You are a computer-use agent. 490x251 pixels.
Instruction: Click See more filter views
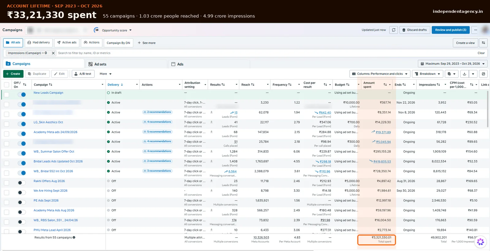tap(146, 43)
